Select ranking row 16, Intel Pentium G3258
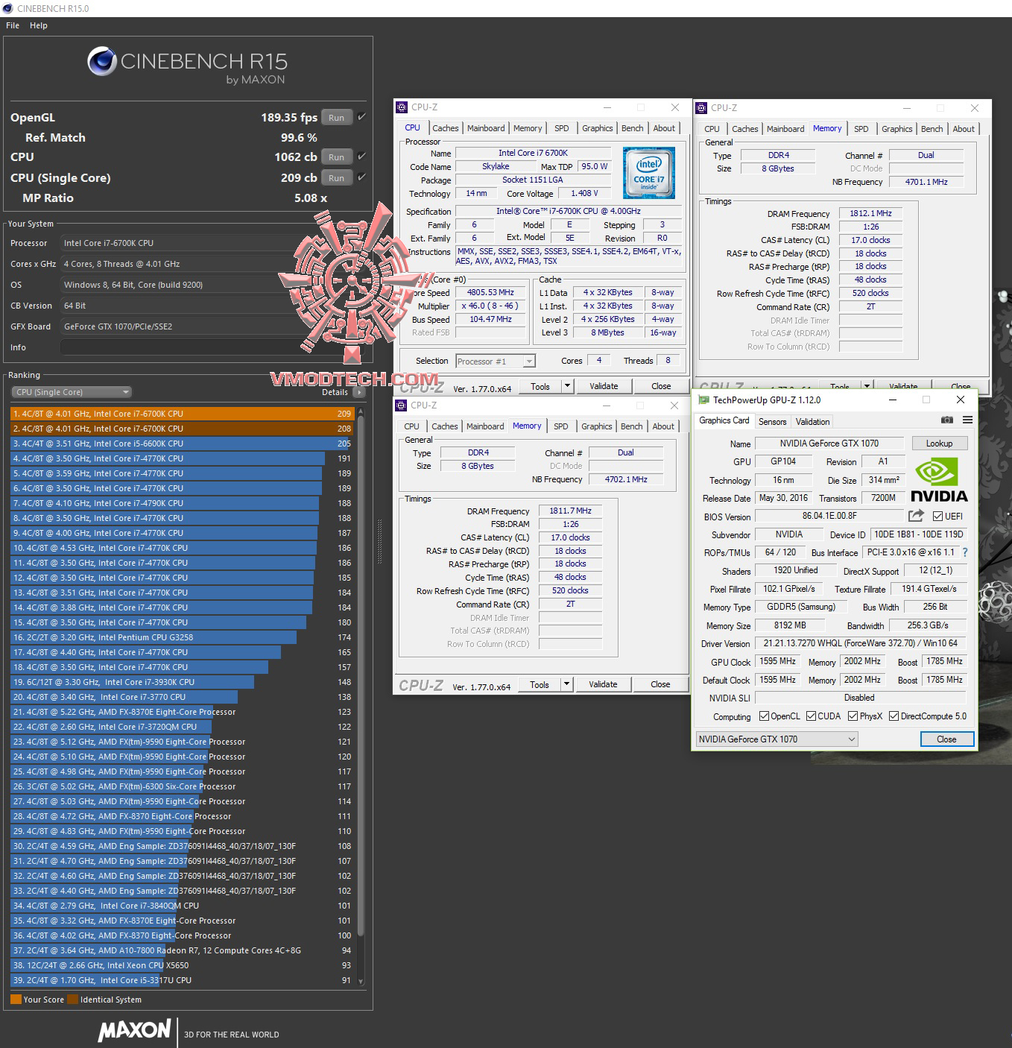This screenshot has width=1012, height=1048. pos(183,637)
